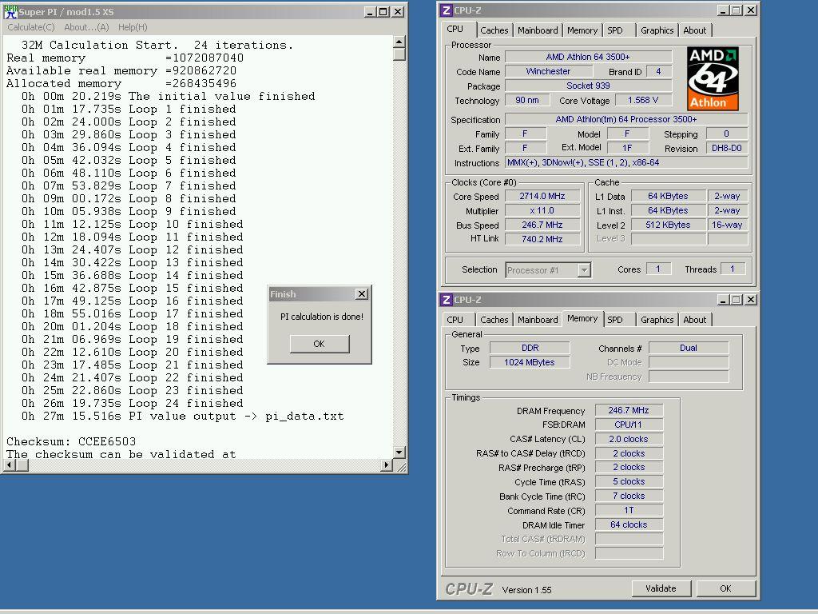Click the CPU-Z logo icon in Memory window title
The image size is (818, 614).
[446, 300]
